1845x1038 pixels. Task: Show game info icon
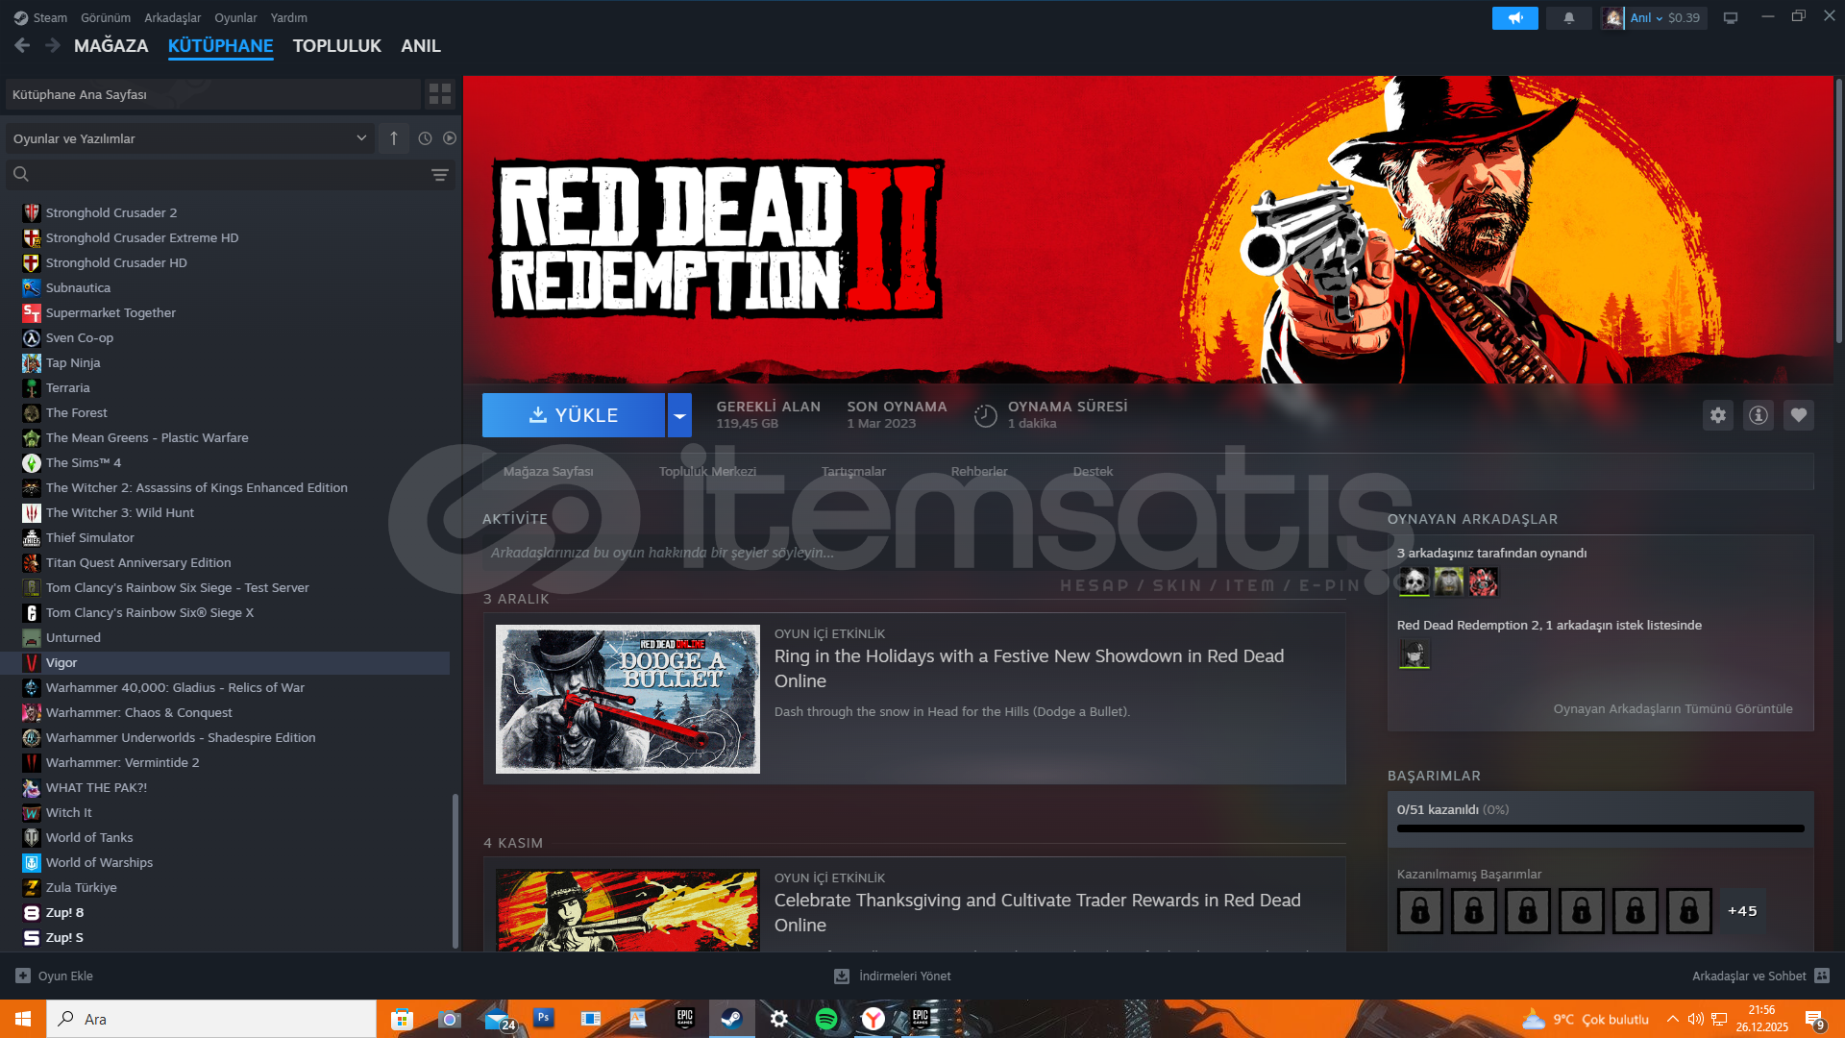[1758, 415]
